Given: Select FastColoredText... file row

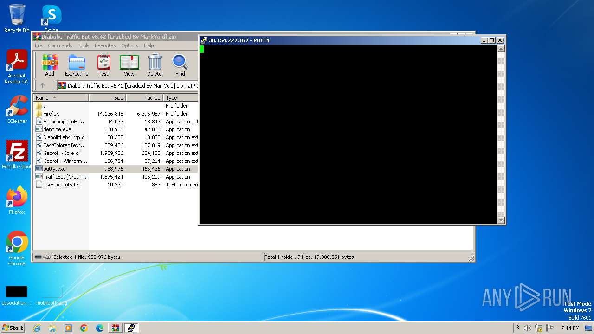Looking at the screenshot, I should click(x=116, y=145).
